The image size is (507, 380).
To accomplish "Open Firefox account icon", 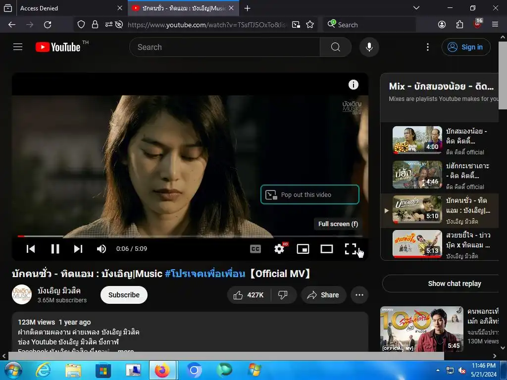I will click(442, 25).
